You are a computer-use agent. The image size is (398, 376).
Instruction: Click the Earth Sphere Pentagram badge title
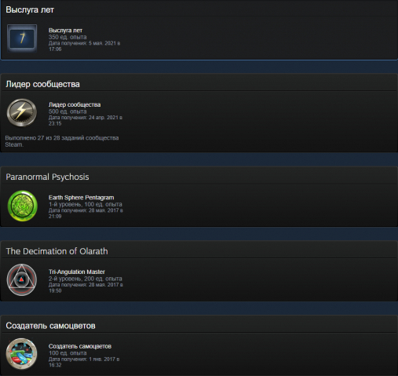[81, 198]
